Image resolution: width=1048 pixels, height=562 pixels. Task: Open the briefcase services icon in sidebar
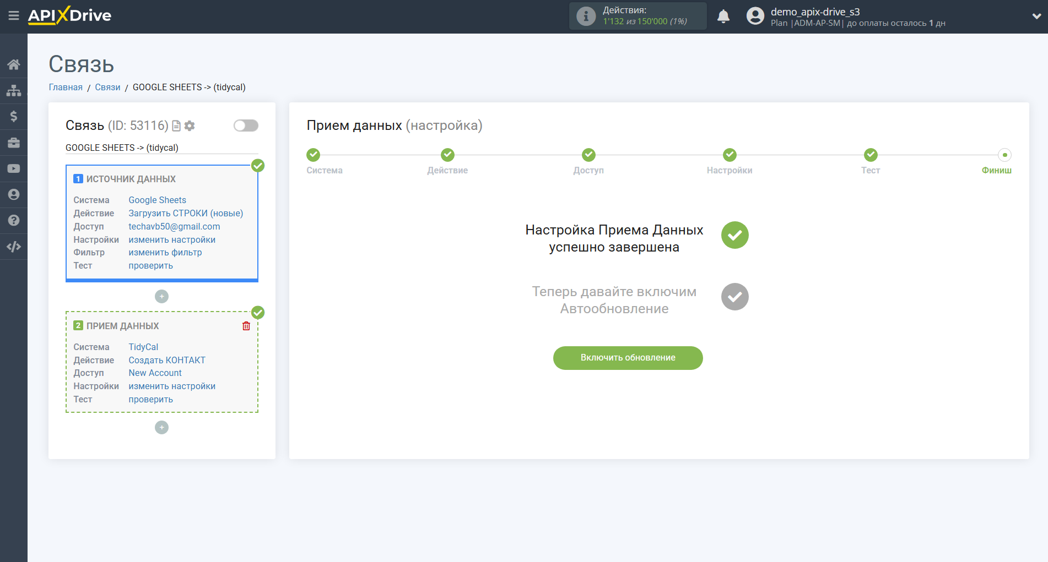(14, 142)
